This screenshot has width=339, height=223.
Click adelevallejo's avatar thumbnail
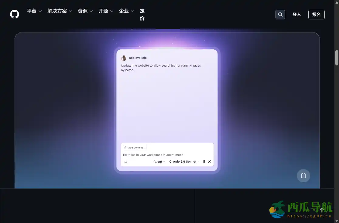(124, 58)
